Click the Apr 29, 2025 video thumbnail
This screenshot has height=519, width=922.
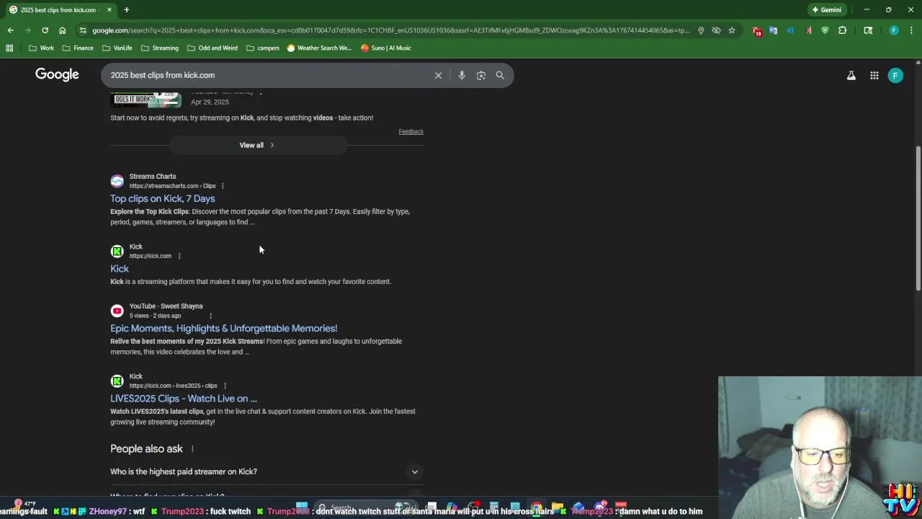click(x=146, y=99)
